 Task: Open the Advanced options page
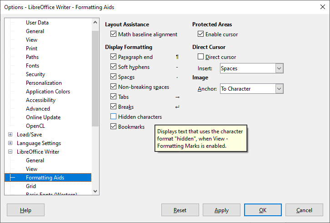pyautogui.click(x=38, y=109)
